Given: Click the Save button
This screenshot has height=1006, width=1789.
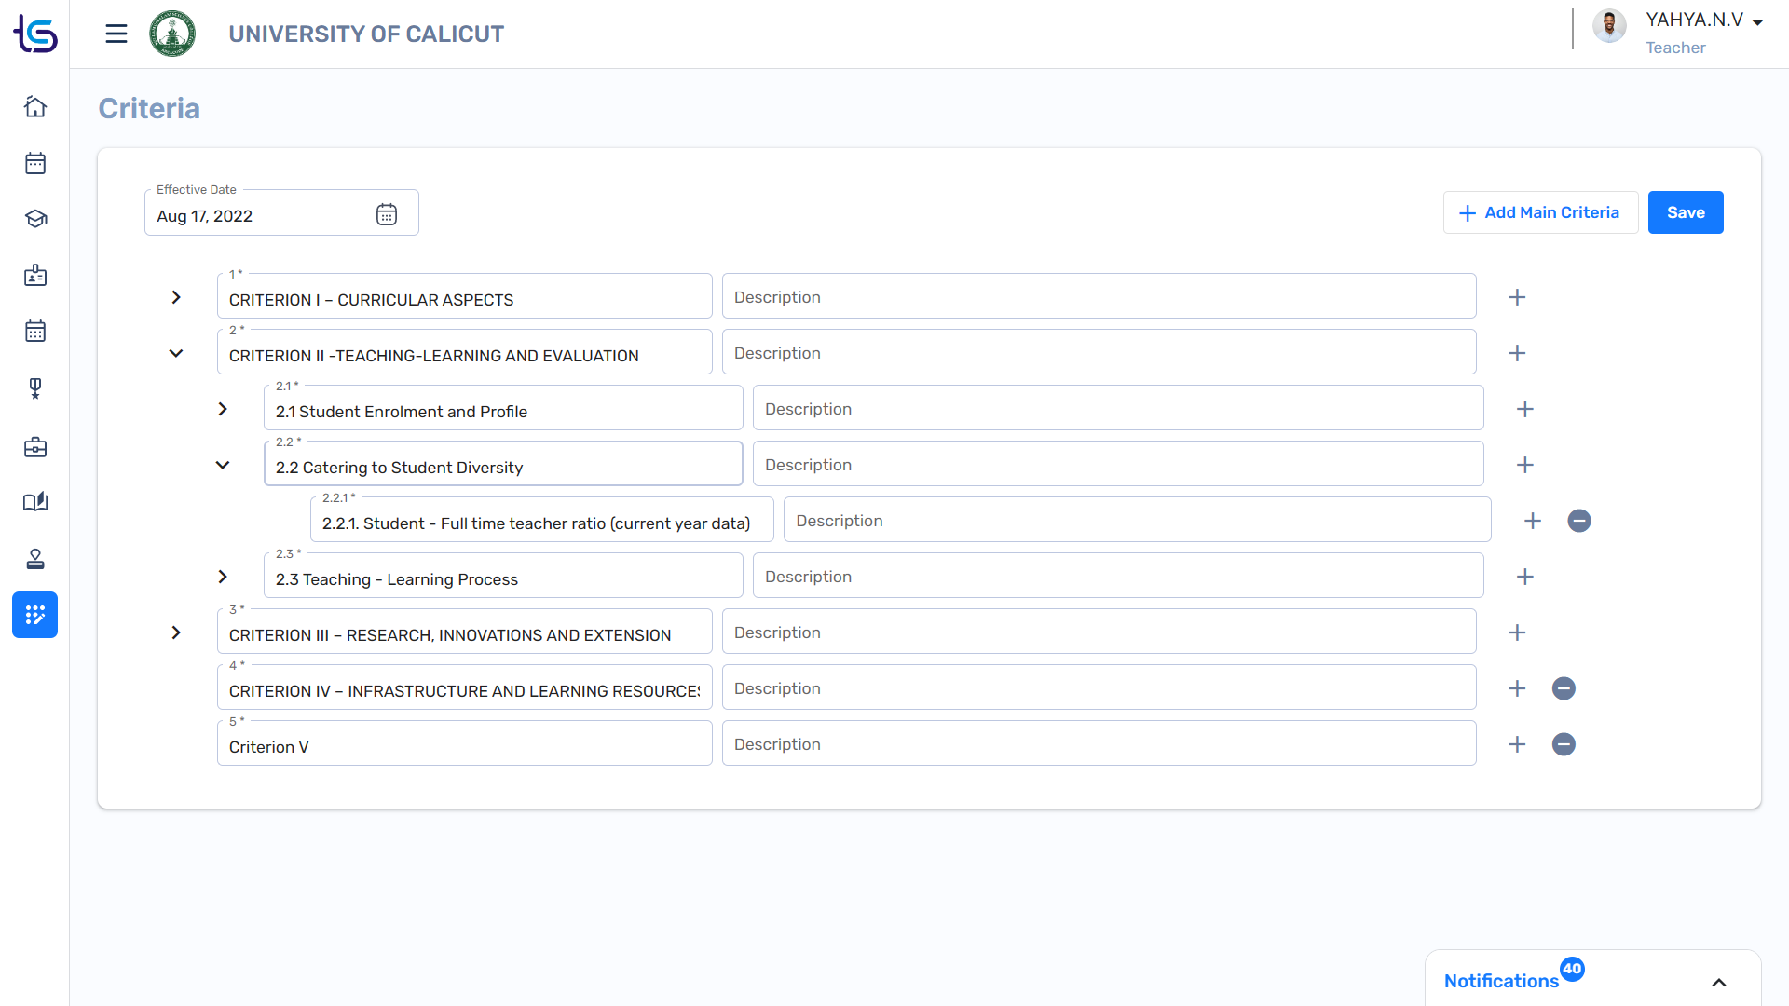Looking at the screenshot, I should tap(1685, 212).
